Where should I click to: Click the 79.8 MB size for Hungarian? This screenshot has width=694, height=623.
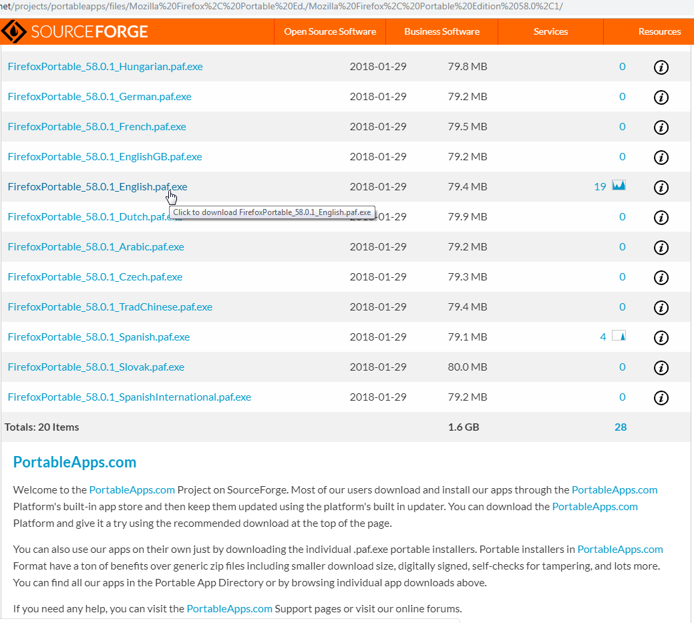468,66
